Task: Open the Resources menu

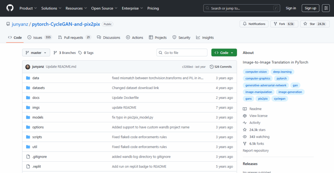Action: pyautogui.click(x=76, y=8)
